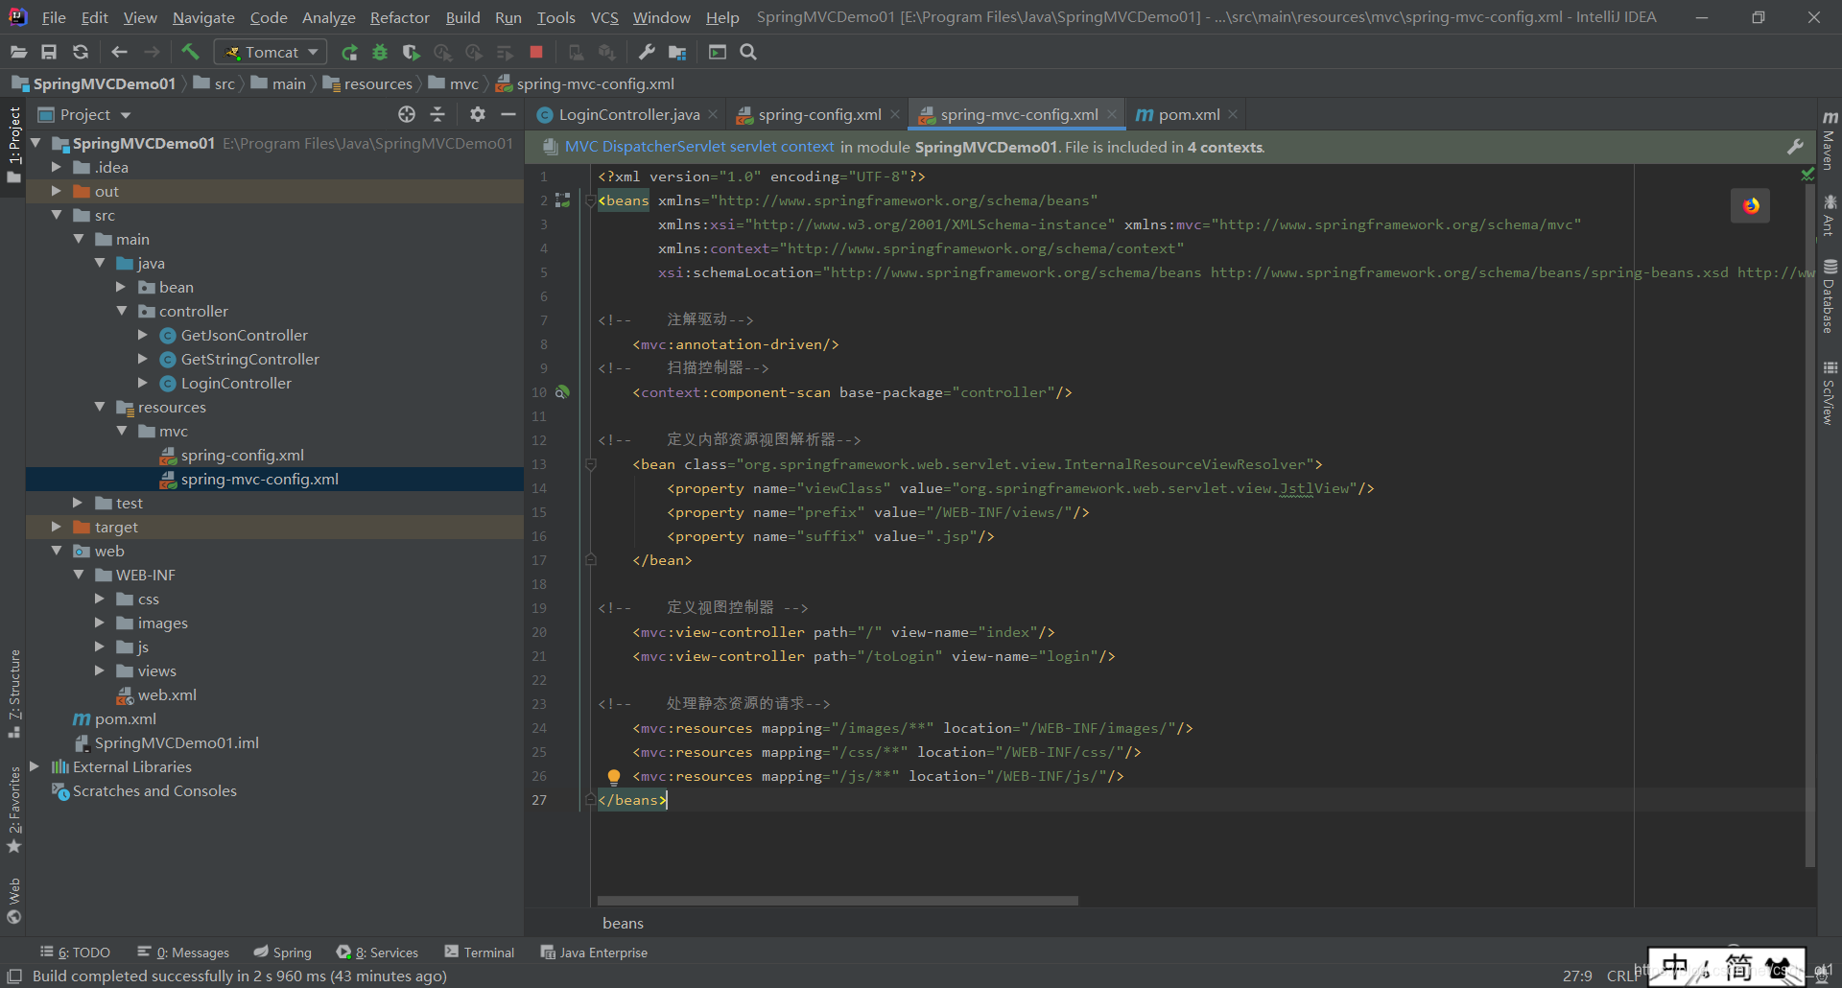
Task: Open Project panel settings gear
Action: click(x=477, y=114)
